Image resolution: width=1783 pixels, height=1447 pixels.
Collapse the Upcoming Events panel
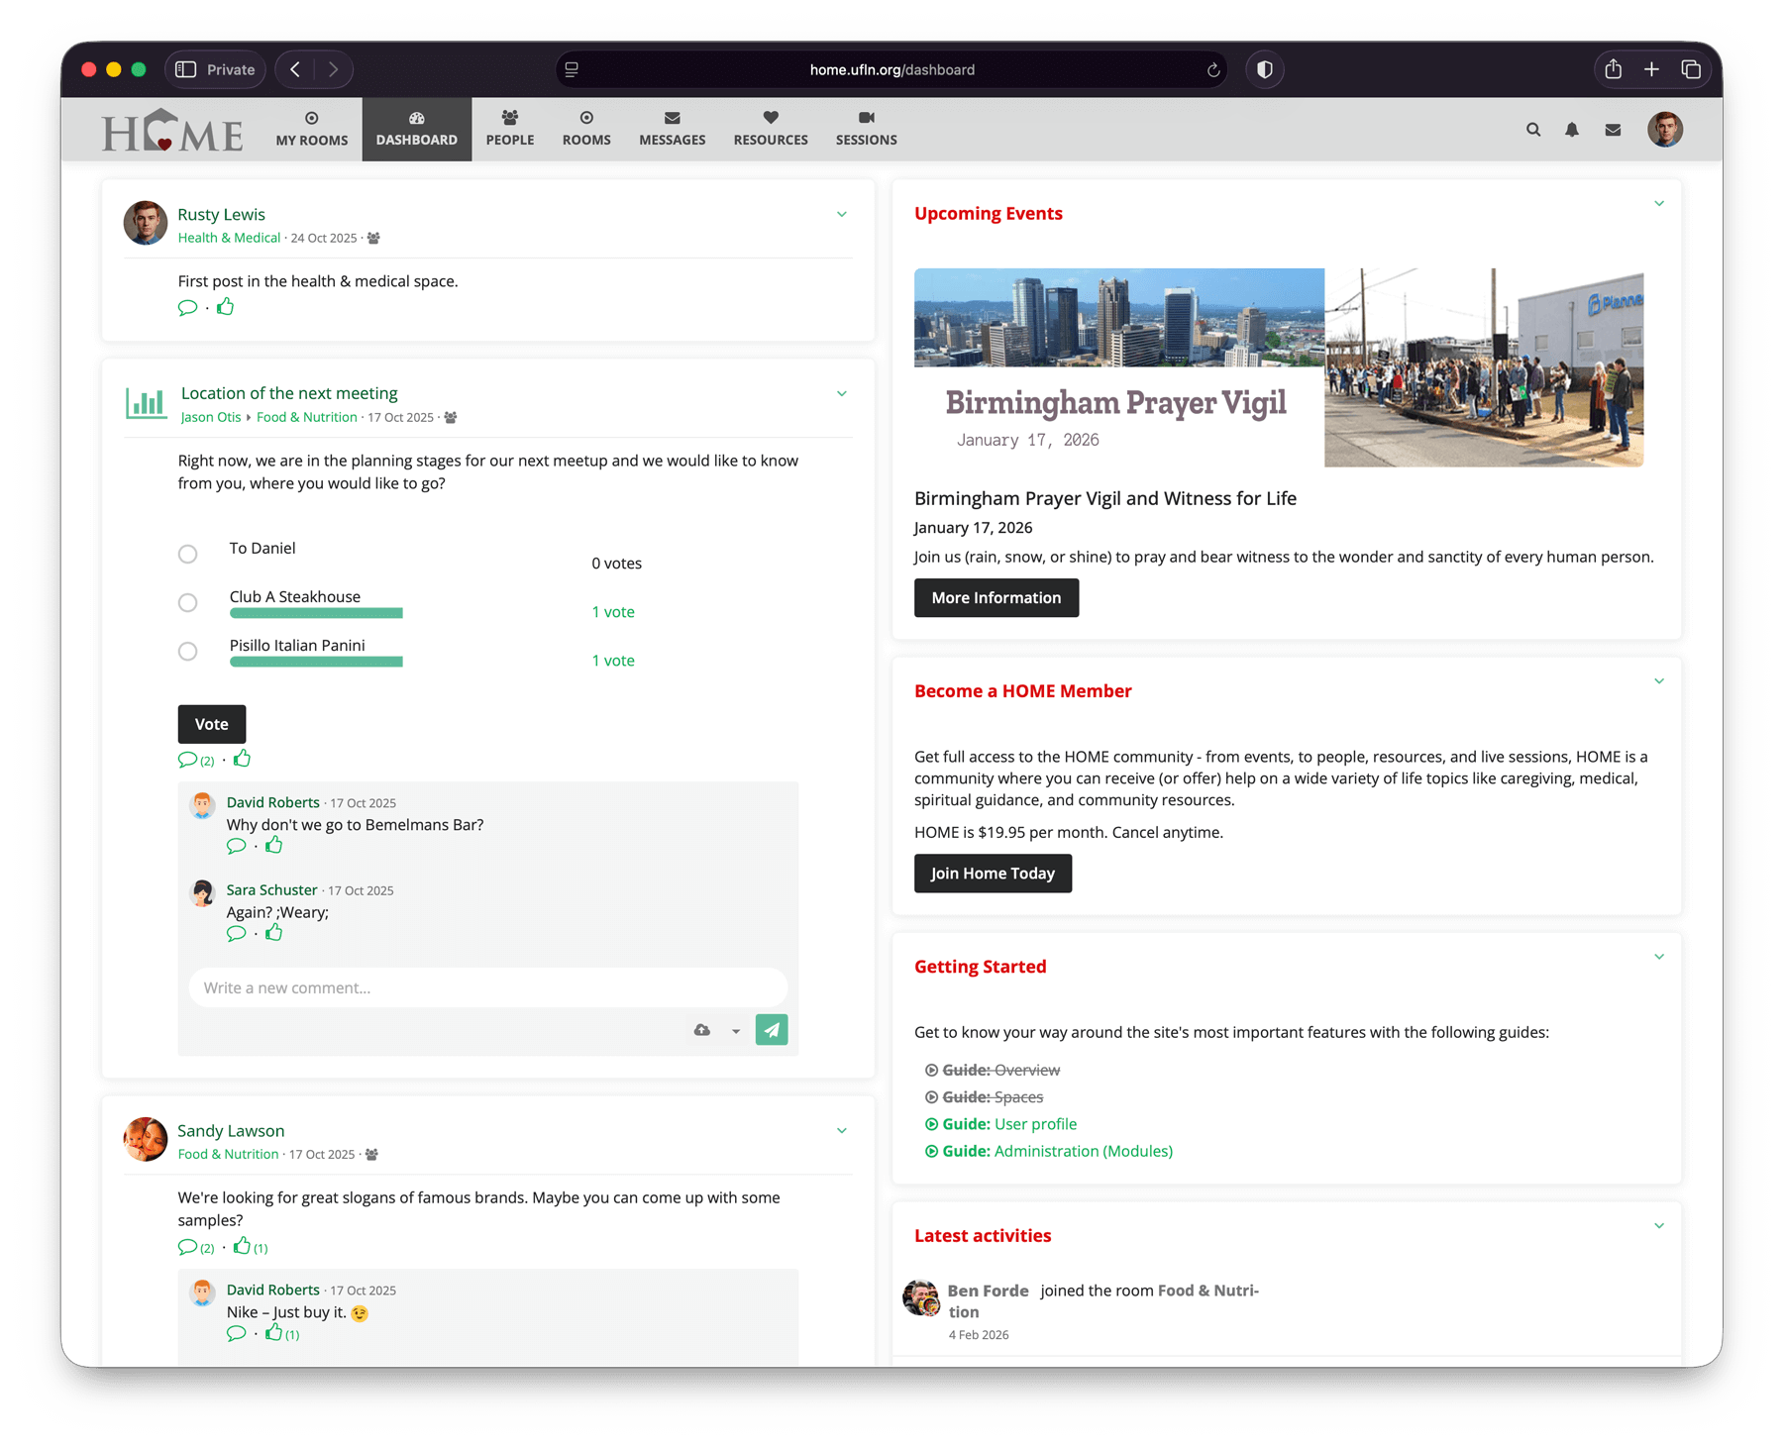1659,204
